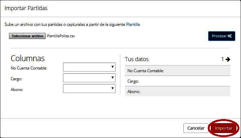Open the Abono column dropdown
Image resolution: width=241 pixels, height=138 pixels.
[x=89, y=89]
